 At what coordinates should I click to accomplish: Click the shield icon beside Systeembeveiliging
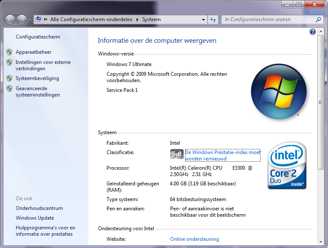coord(9,78)
